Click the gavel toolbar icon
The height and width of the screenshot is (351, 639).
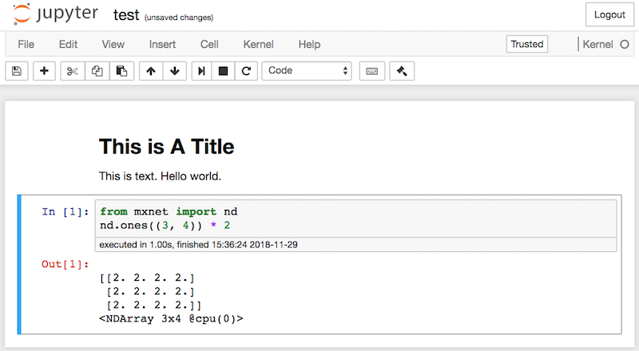tap(401, 71)
